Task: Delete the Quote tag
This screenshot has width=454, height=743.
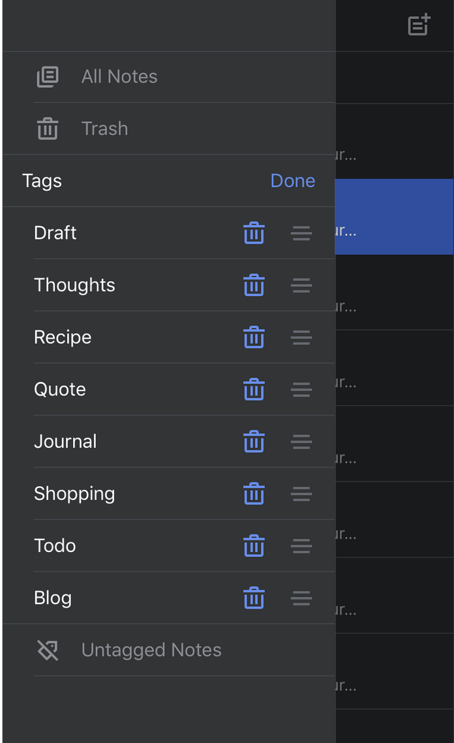Action: click(254, 389)
